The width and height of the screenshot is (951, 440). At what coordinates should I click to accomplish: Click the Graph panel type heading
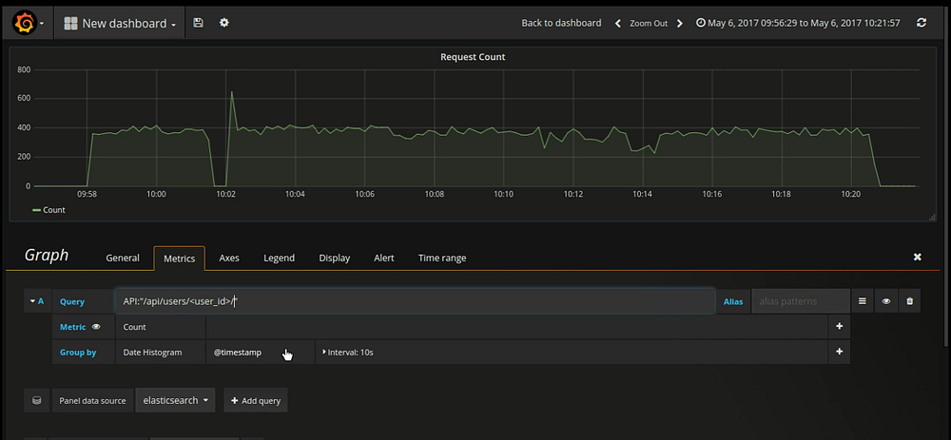(47, 255)
